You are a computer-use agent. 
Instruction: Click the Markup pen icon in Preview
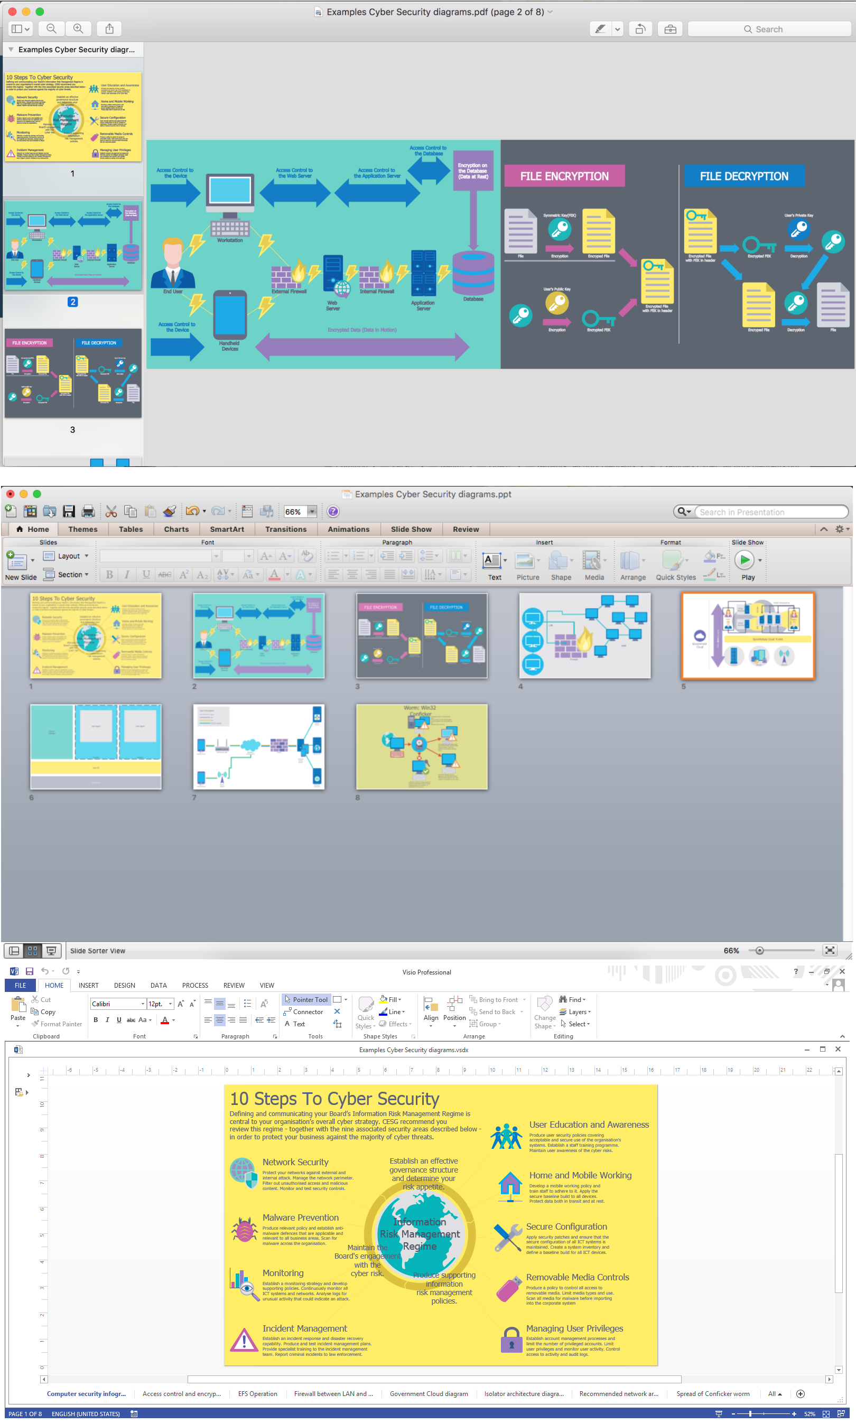pyautogui.click(x=600, y=29)
